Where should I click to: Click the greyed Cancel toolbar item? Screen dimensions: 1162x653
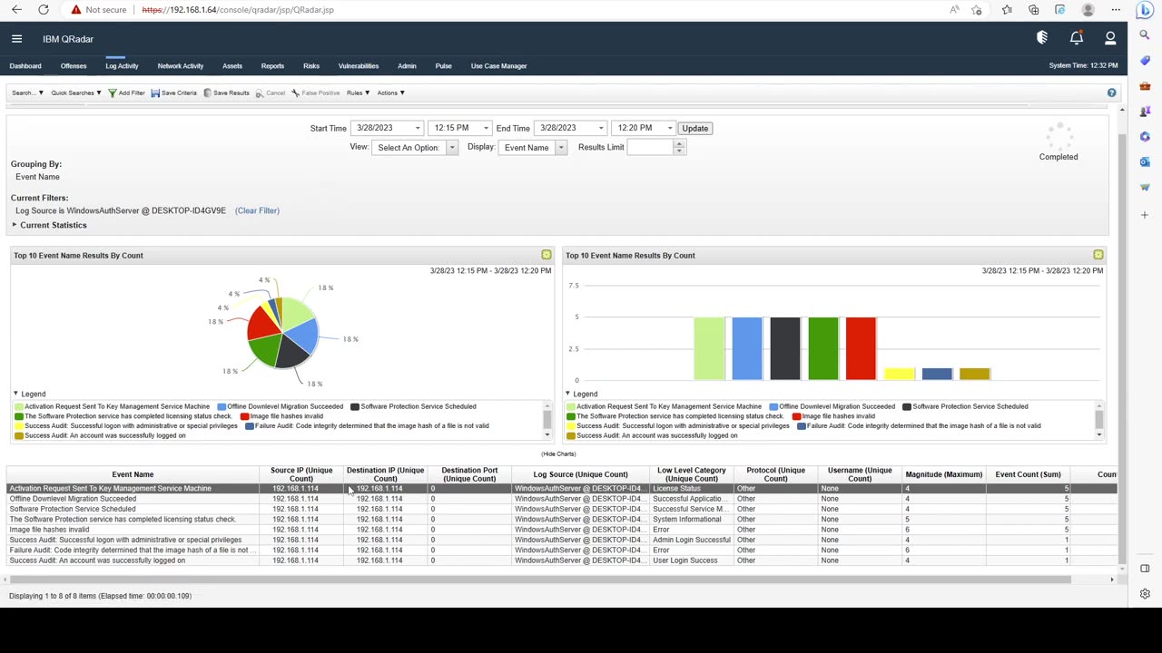pos(271,93)
